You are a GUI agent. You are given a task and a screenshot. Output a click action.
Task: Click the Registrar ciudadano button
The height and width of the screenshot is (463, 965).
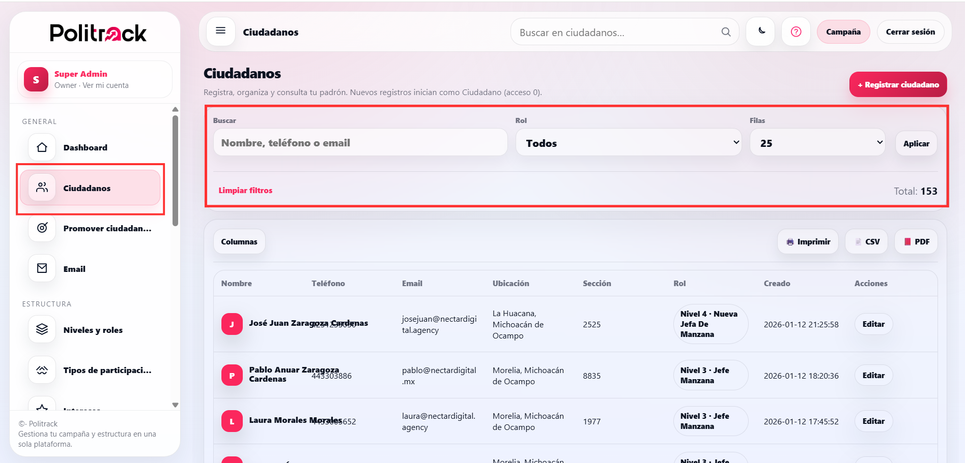[x=898, y=84]
